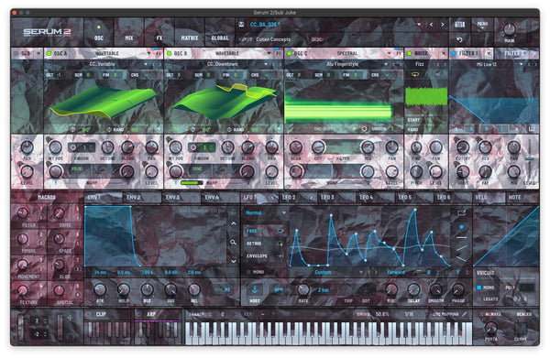The height and width of the screenshot is (358, 550).
Task: Toggle LFO MONO checkbox
Action: coord(248,272)
